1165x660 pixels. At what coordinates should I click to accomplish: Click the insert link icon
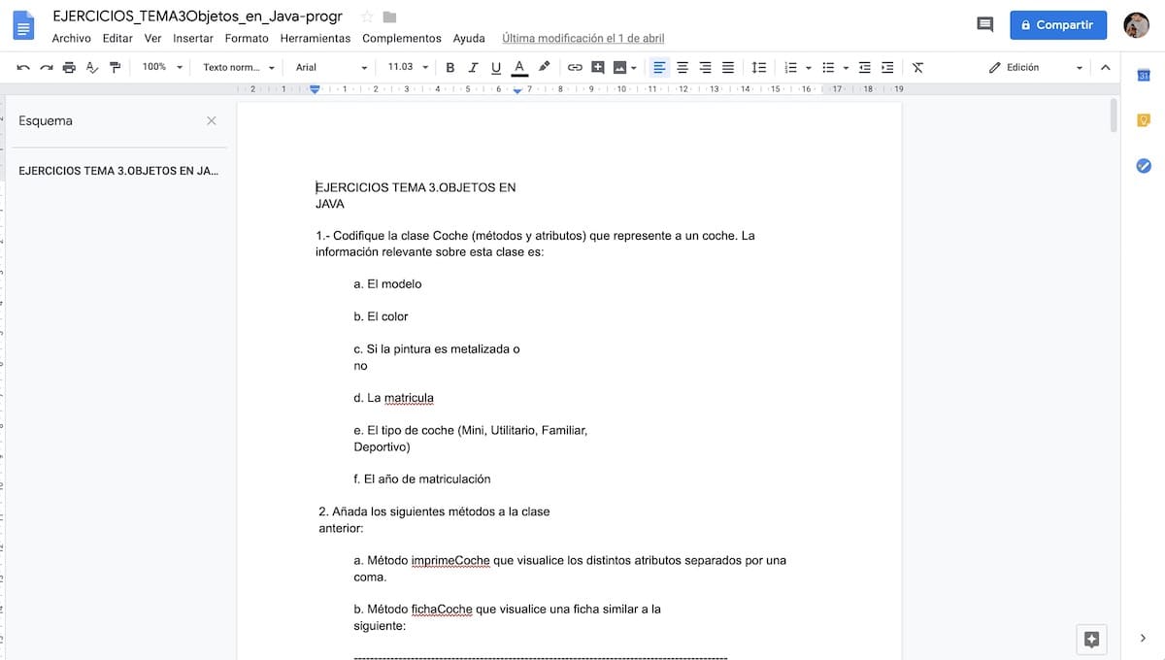point(575,67)
